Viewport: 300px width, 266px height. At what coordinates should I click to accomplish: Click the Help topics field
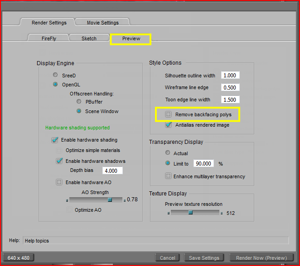(x=156, y=241)
